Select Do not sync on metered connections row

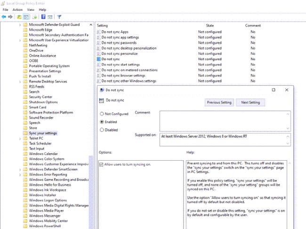(x=129, y=70)
